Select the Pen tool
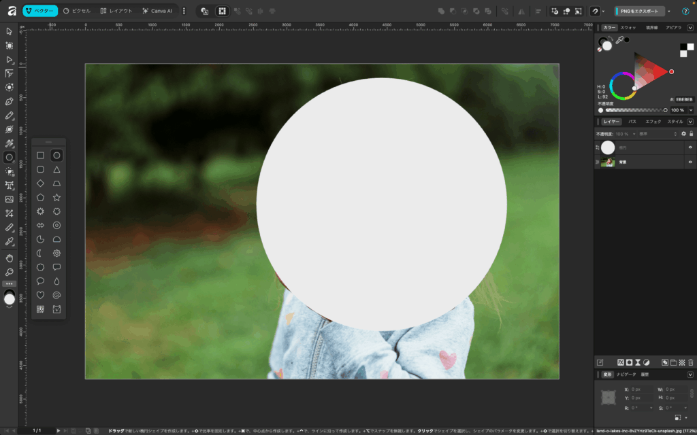 10,101
